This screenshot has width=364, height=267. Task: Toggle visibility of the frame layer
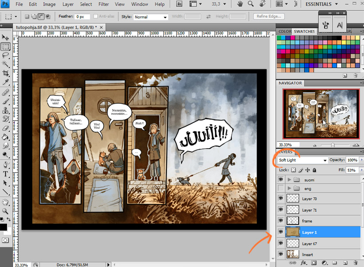tap(281, 221)
